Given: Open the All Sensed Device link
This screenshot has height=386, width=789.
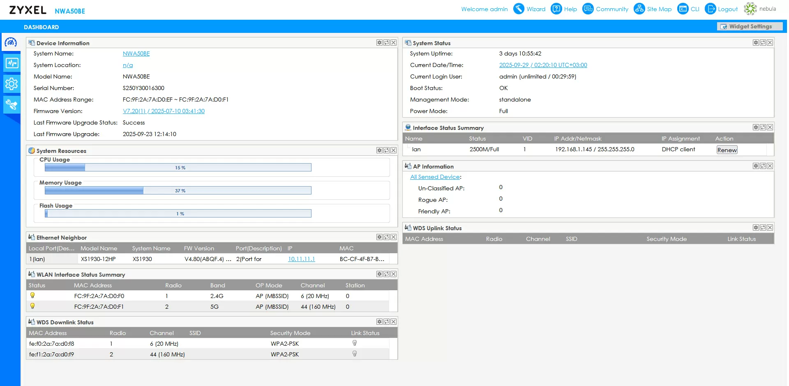Looking at the screenshot, I should tap(435, 177).
